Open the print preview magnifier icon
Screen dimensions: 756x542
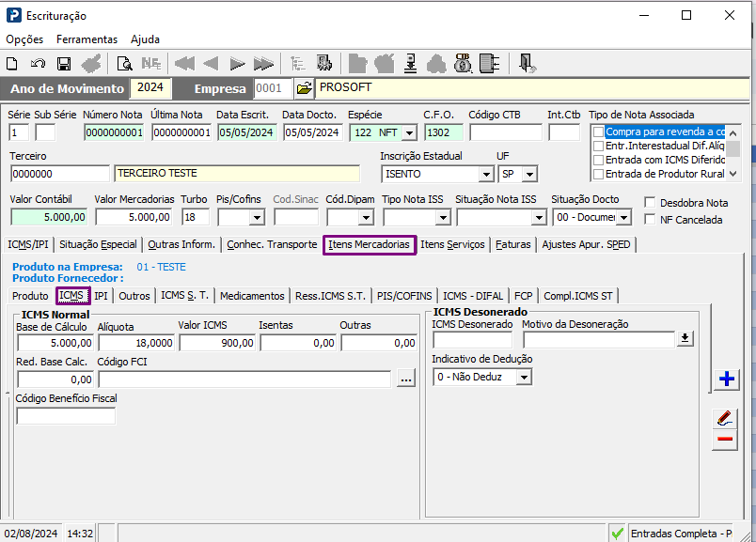124,64
